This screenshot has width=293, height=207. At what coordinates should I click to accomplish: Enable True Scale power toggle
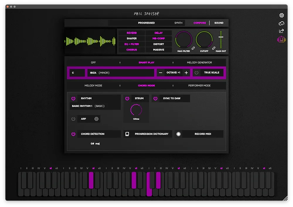(x=196, y=73)
